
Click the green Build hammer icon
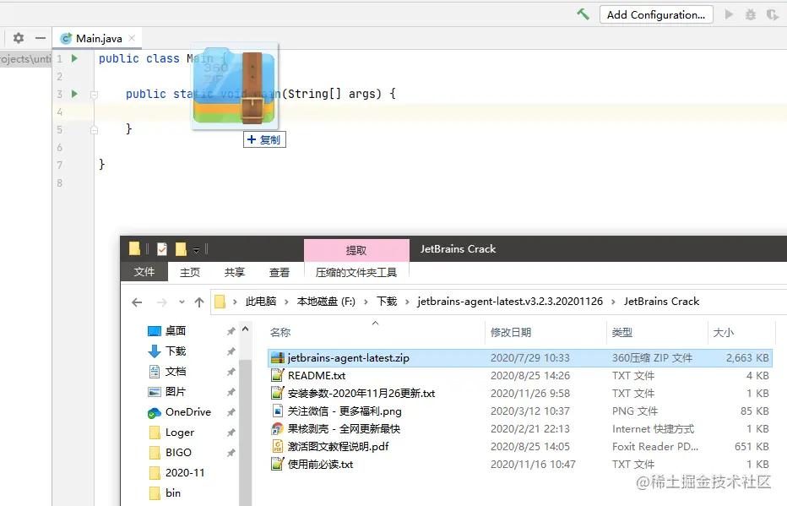(583, 14)
